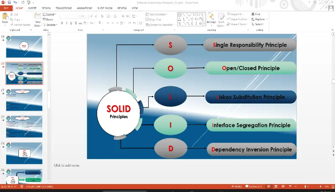Switch to the TRANSITIONS tab

pos(64,8)
